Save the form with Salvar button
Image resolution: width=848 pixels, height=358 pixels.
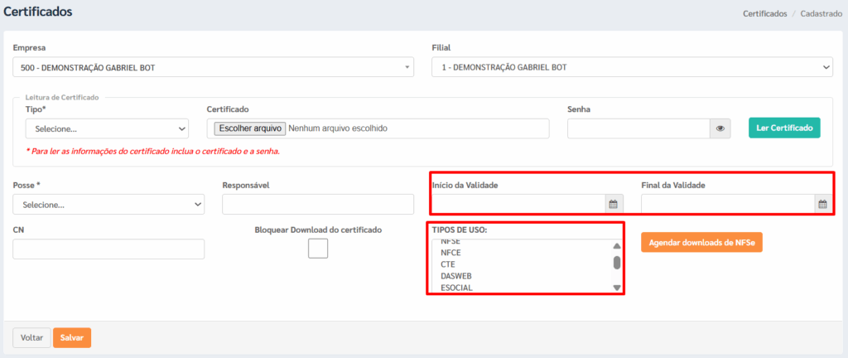72,337
